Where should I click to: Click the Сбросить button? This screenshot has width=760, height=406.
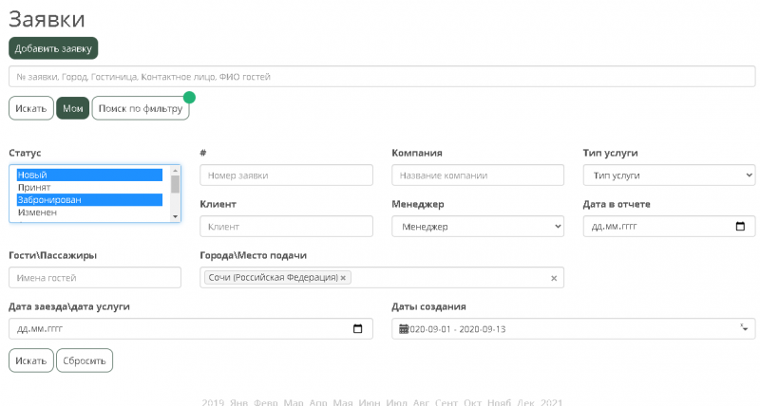[85, 360]
